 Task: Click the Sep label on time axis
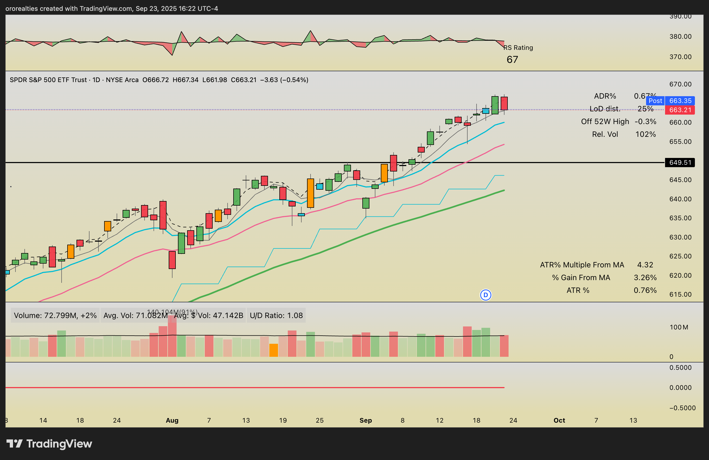click(x=366, y=420)
